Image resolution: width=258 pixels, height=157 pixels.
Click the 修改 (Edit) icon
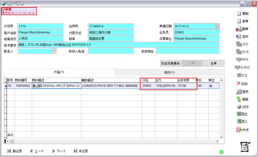pyautogui.click(x=239, y=37)
